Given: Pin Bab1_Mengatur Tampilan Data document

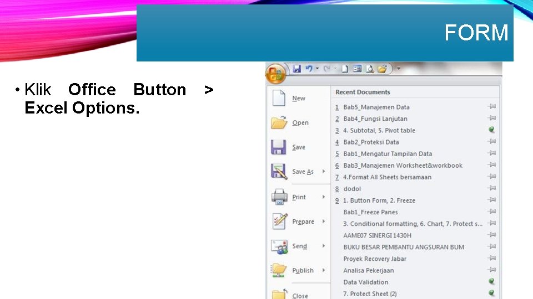Looking at the screenshot, I should pos(491,153).
